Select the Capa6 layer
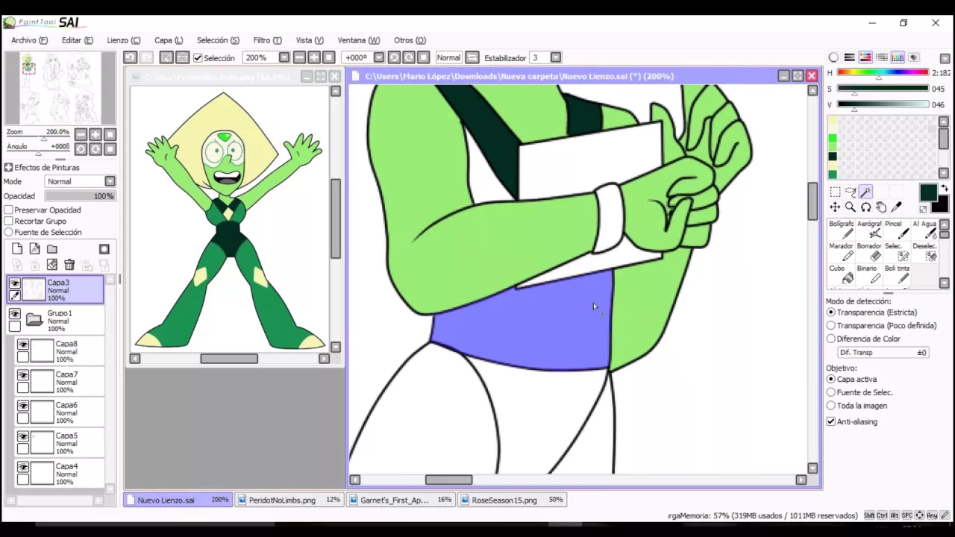 tap(60, 412)
